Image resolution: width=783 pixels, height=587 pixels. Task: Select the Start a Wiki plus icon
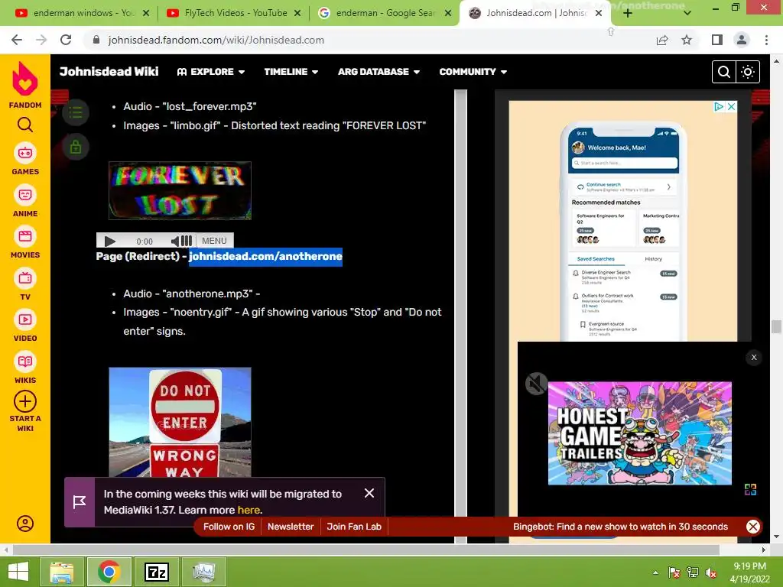(x=25, y=401)
